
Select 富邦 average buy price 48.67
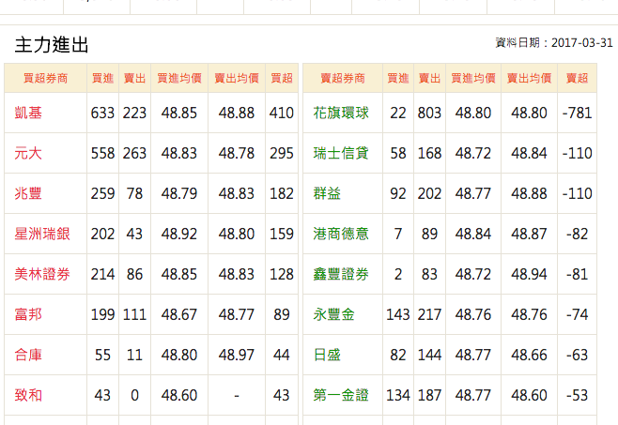(179, 314)
